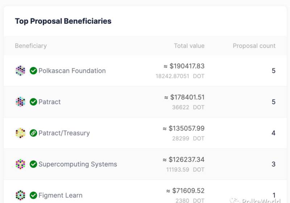Open Polkascan Foundation beneficiary link
The height and width of the screenshot is (203, 290).
(72, 71)
